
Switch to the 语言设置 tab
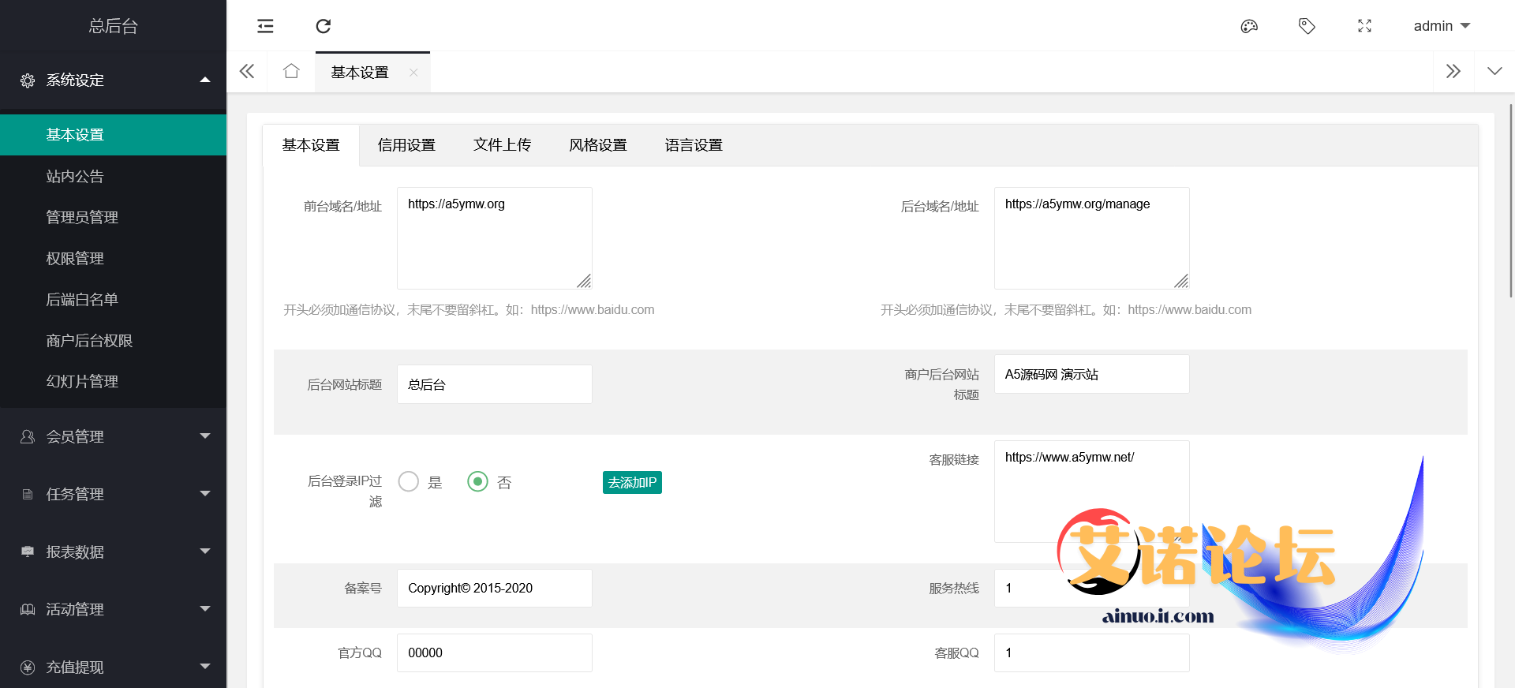(x=694, y=145)
